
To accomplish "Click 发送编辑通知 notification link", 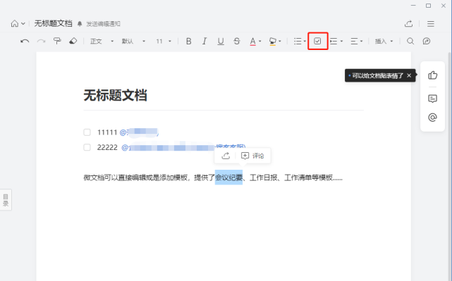I will (x=103, y=24).
